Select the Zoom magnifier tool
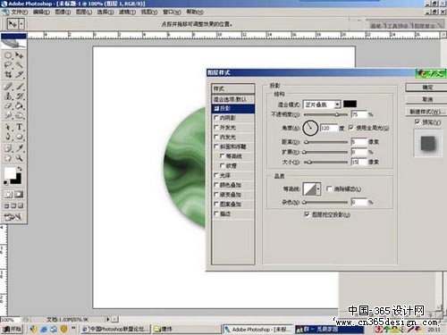Screen dimensions: 447x335 pos(20,158)
